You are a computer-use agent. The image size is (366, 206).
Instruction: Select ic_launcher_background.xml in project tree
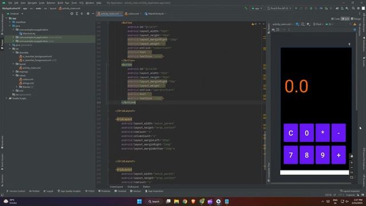tap(35, 56)
